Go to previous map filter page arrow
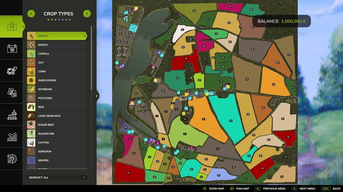Image resolution: width=343 pixels, height=192 pixels. 31,14
